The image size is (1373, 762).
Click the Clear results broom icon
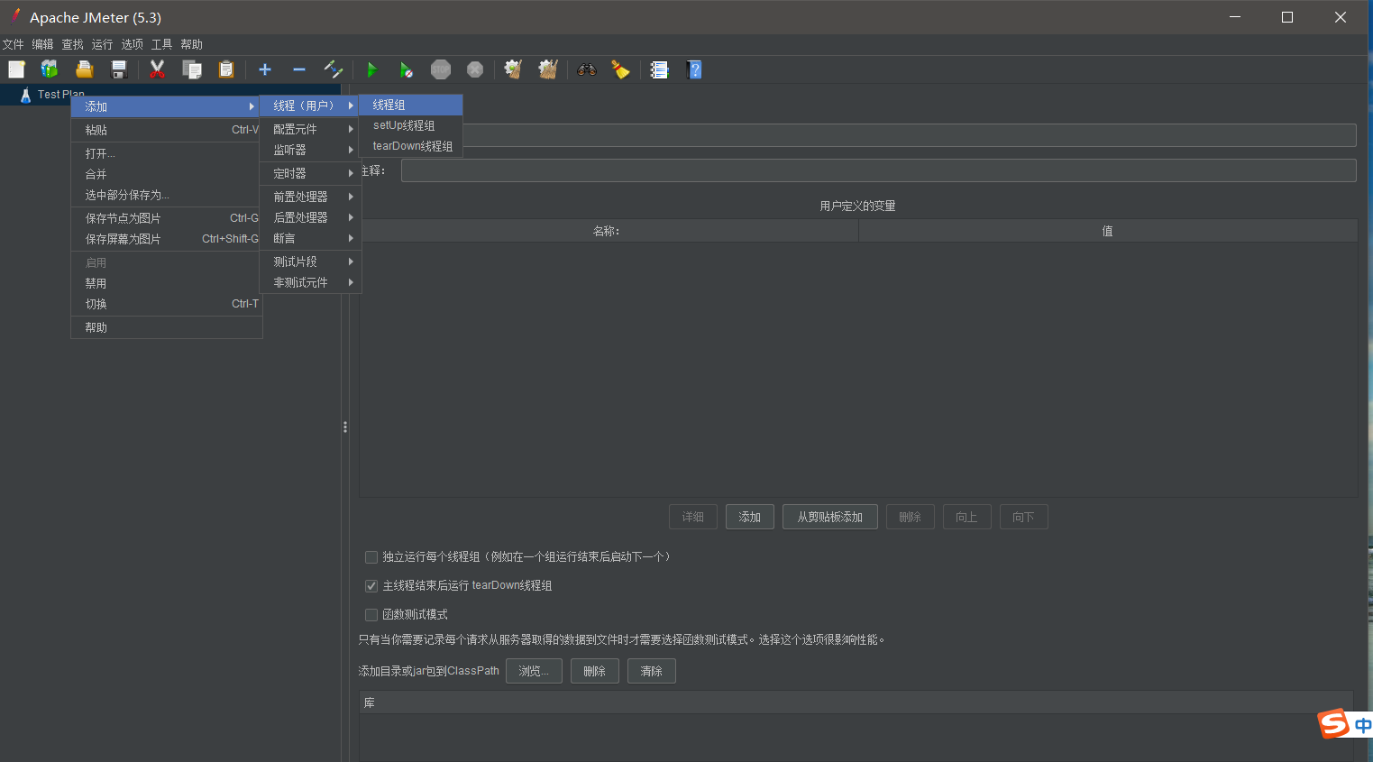point(513,69)
